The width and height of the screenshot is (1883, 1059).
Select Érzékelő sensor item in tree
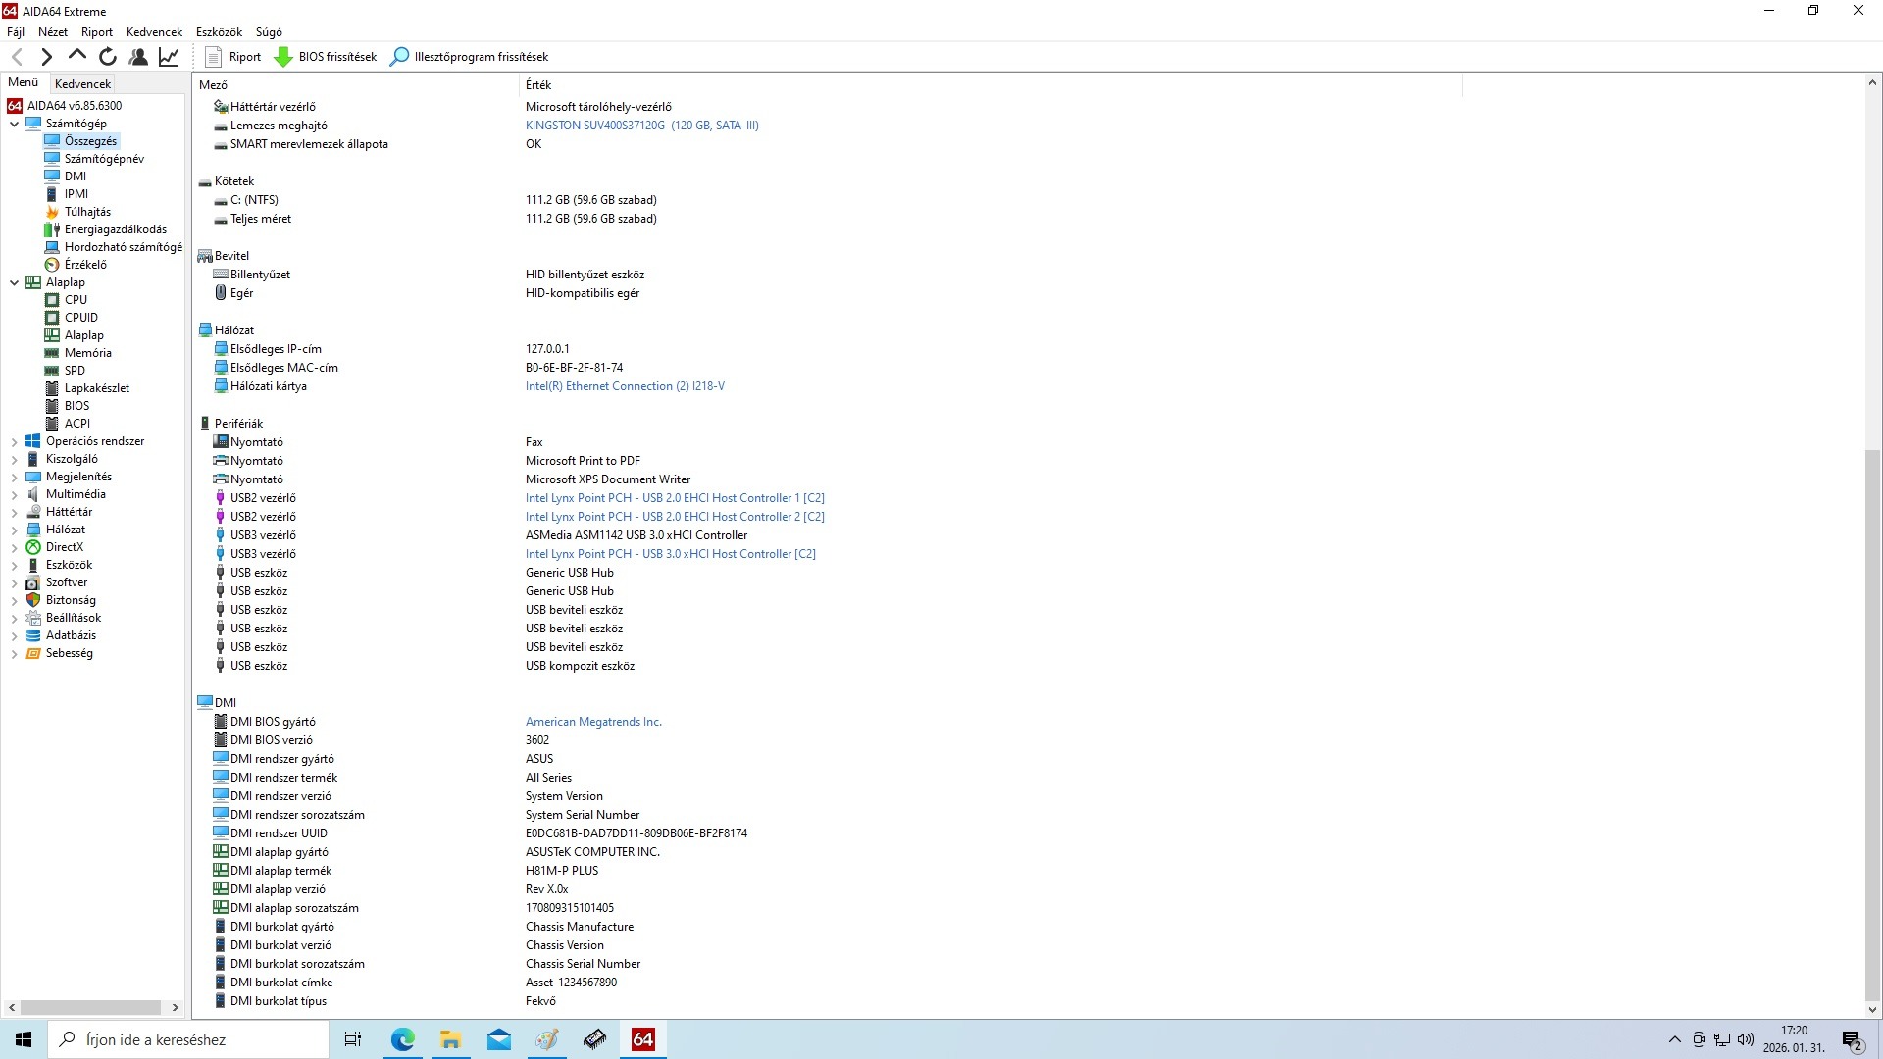pos(85,265)
